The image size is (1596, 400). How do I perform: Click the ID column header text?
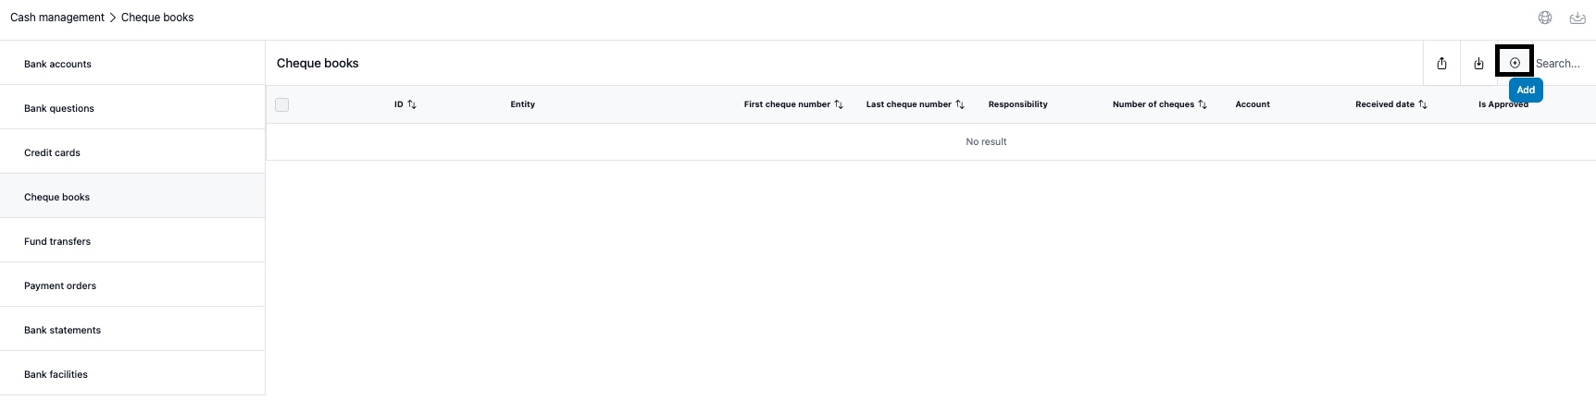(399, 104)
